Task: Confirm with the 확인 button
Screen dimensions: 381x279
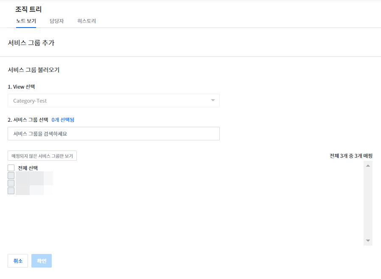Action: point(42,261)
